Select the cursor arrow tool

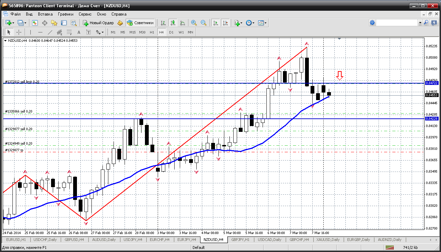pos(9,32)
